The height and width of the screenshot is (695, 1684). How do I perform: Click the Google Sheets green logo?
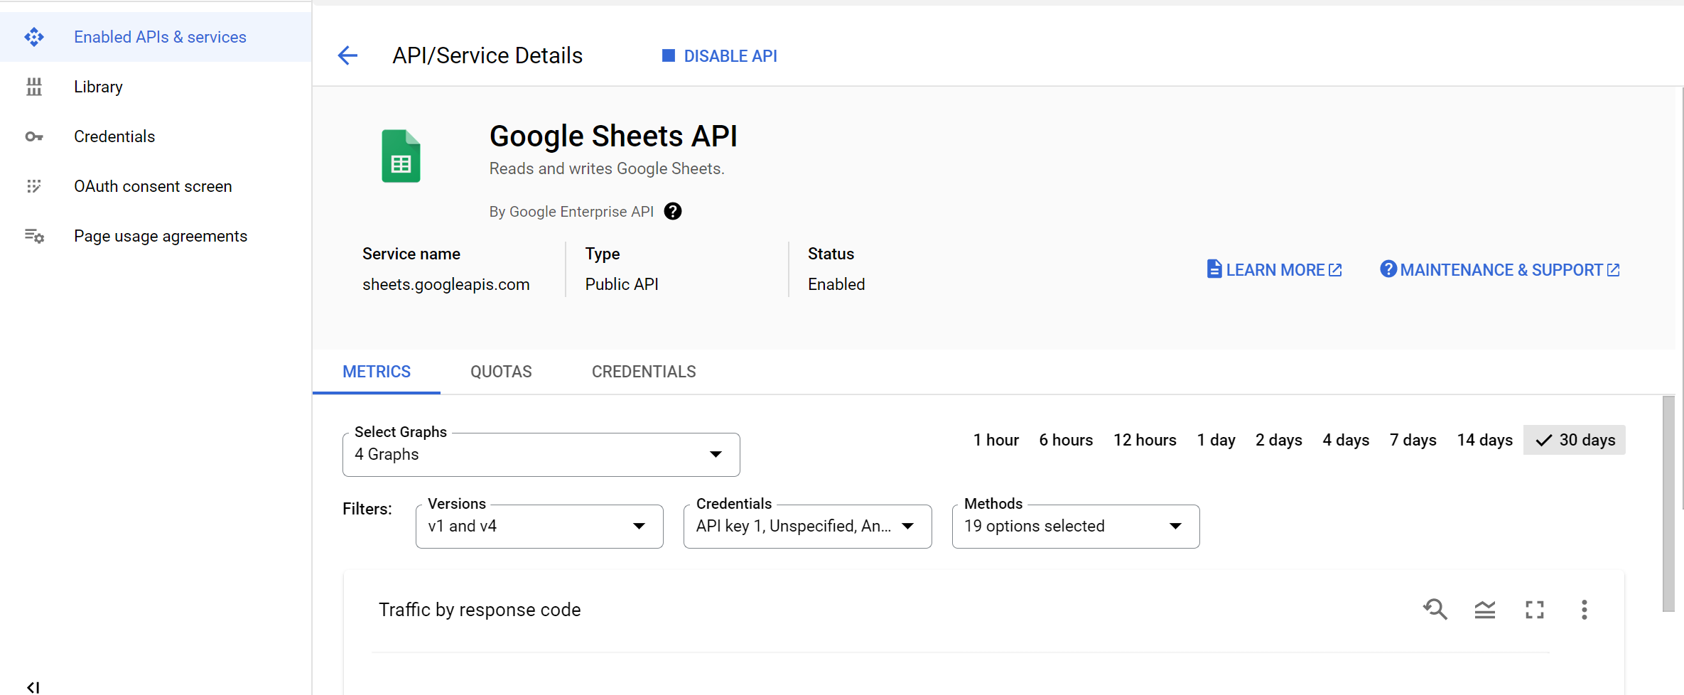point(401,156)
